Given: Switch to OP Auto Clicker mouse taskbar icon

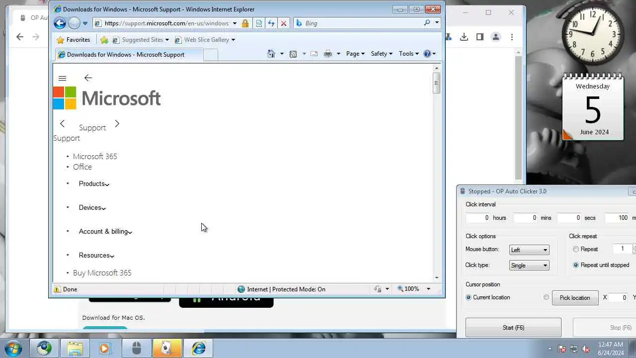Looking at the screenshot, I should (x=137, y=348).
